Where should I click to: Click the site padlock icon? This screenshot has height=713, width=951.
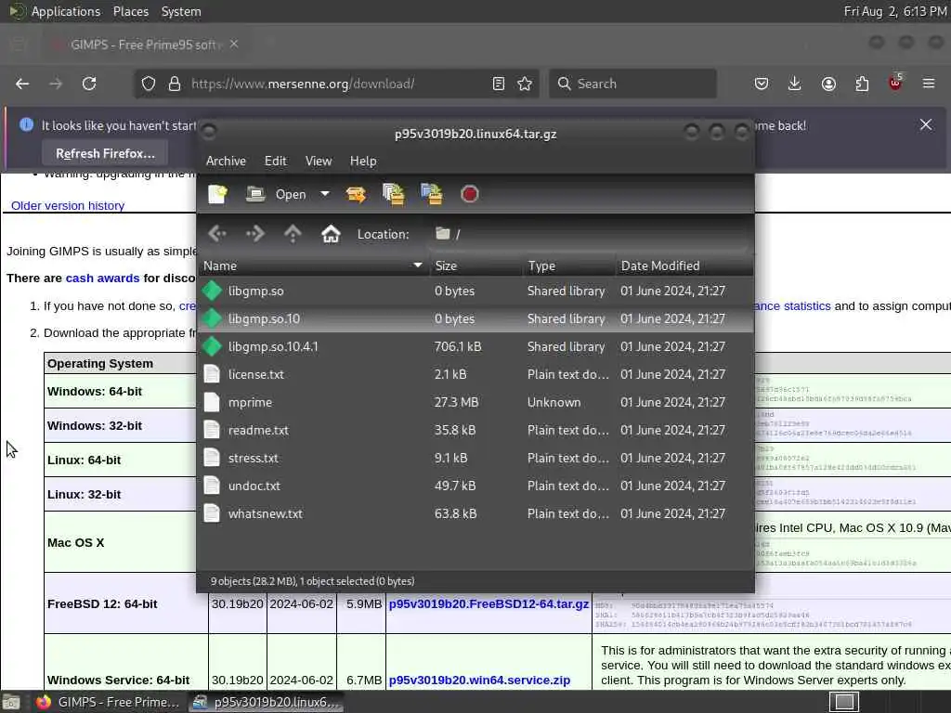(175, 84)
